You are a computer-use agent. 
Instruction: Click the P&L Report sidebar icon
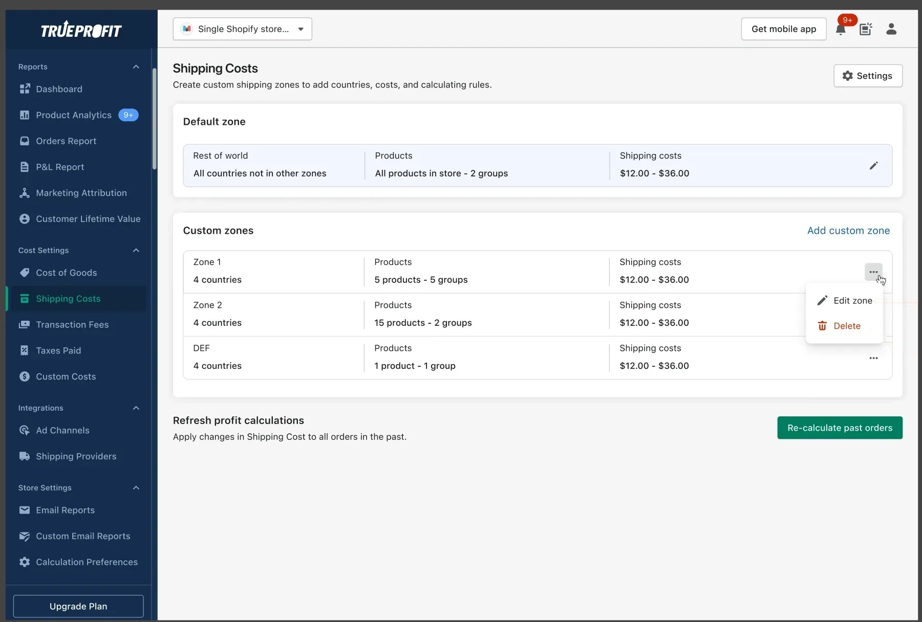click(25, 167)
